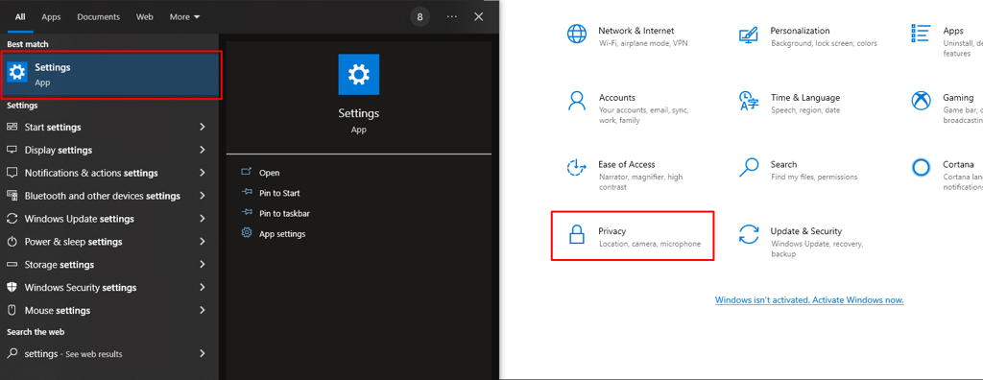Click the web search magnifier icon
The height and width of the screenshot is (380, 983).
tap(12, 354)
